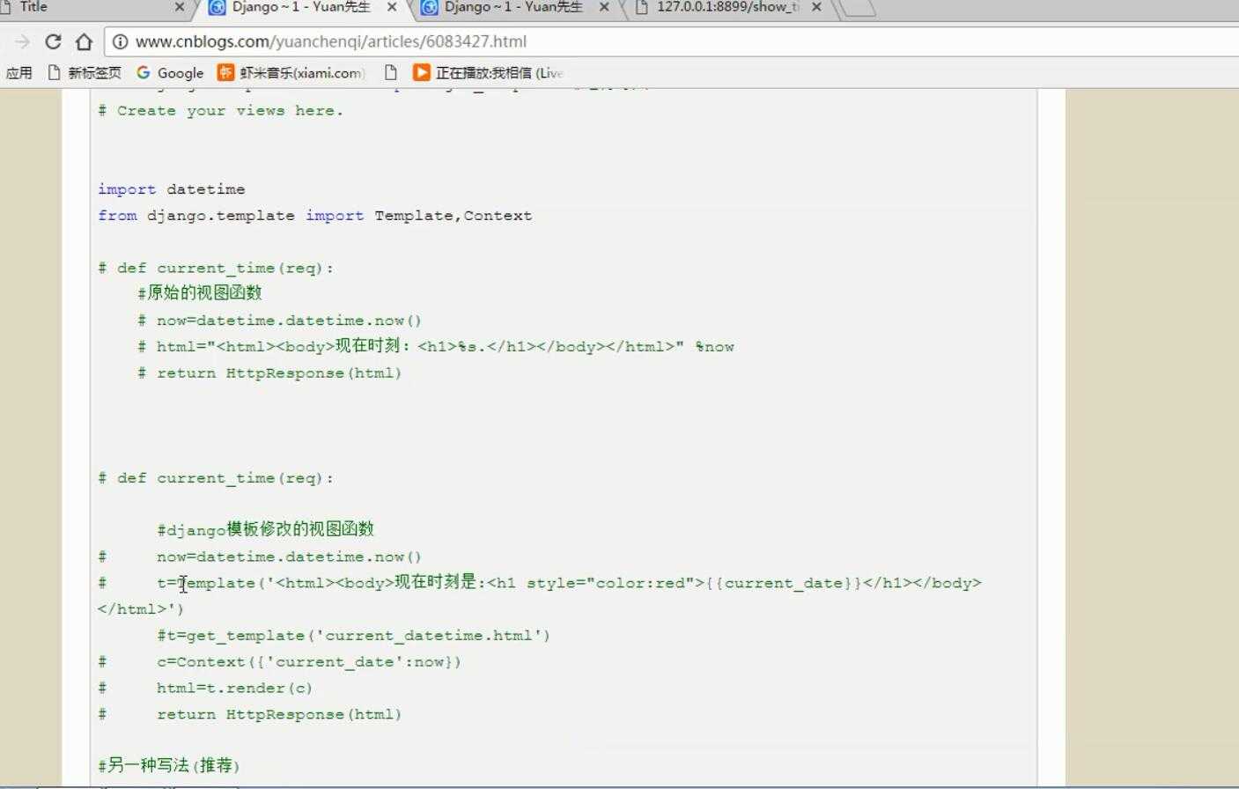The height and width of the screenshot is (789, 1239).
Task: Open the 正在播放:我相信 bookmark
Action: pos(489,73)
